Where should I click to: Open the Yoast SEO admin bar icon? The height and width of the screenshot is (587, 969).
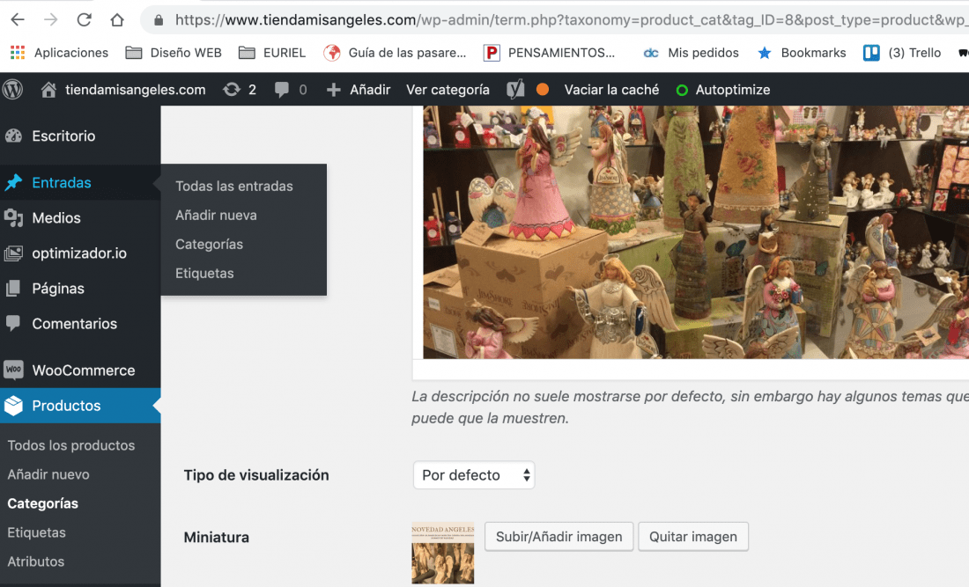(x=515, y=90)
